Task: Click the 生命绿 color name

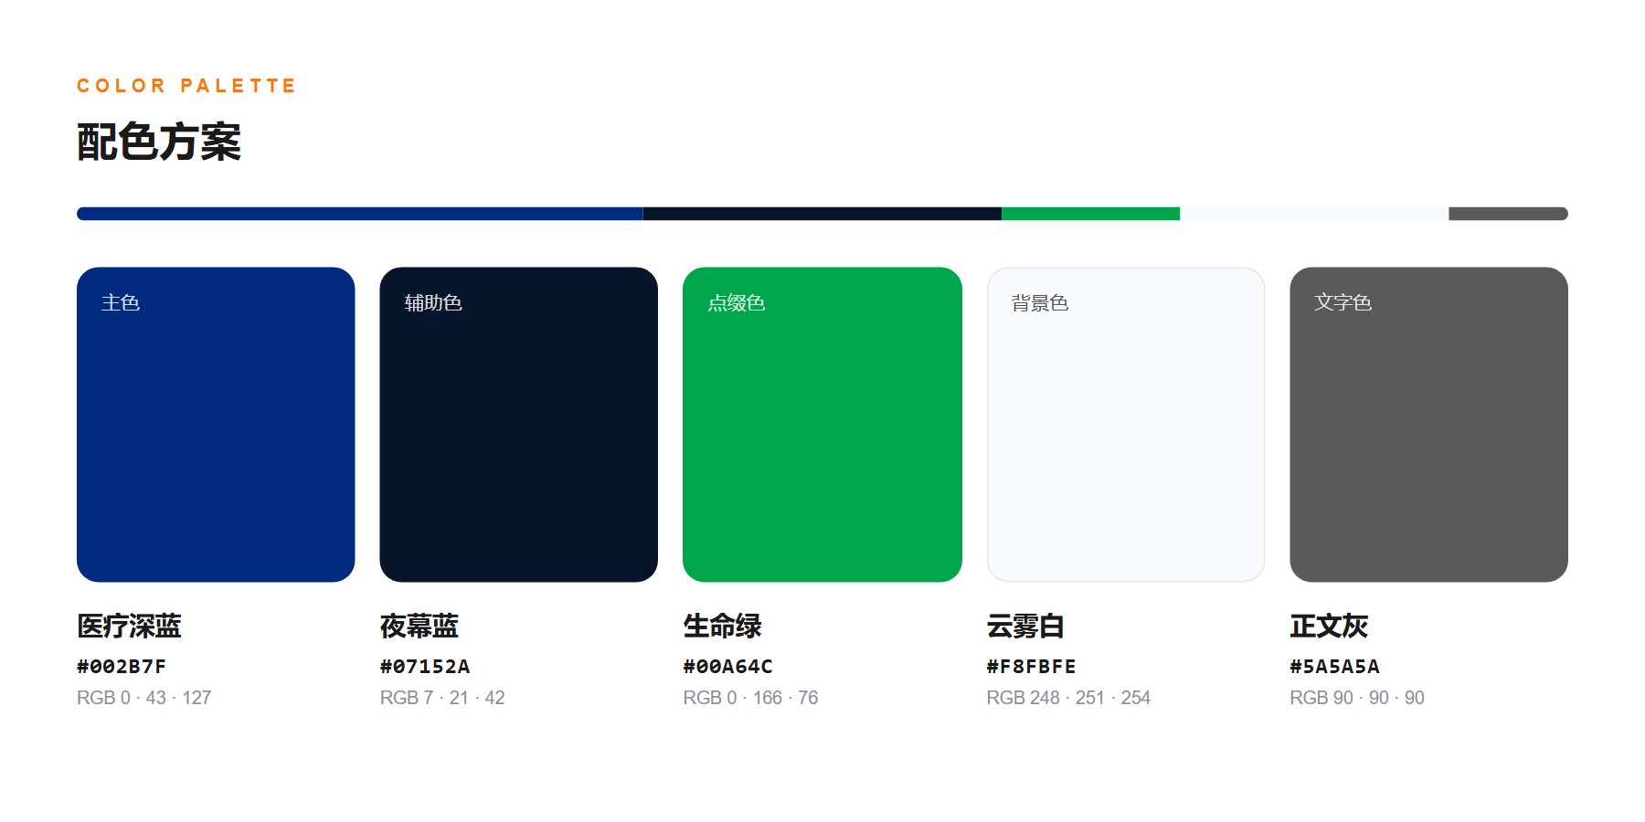Action: (x=723, y=627)
